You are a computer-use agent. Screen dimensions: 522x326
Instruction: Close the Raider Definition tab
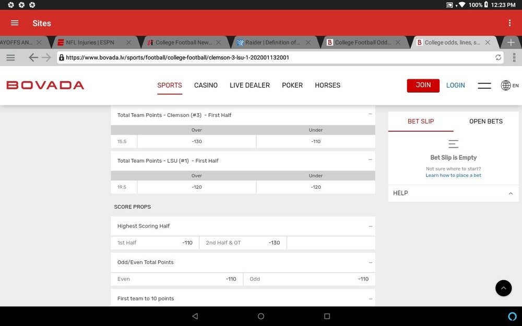coord(309,42)
